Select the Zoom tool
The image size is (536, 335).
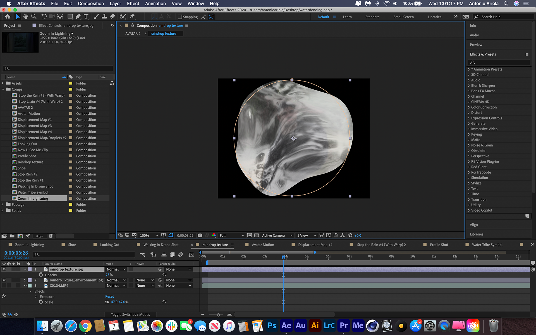34,17
